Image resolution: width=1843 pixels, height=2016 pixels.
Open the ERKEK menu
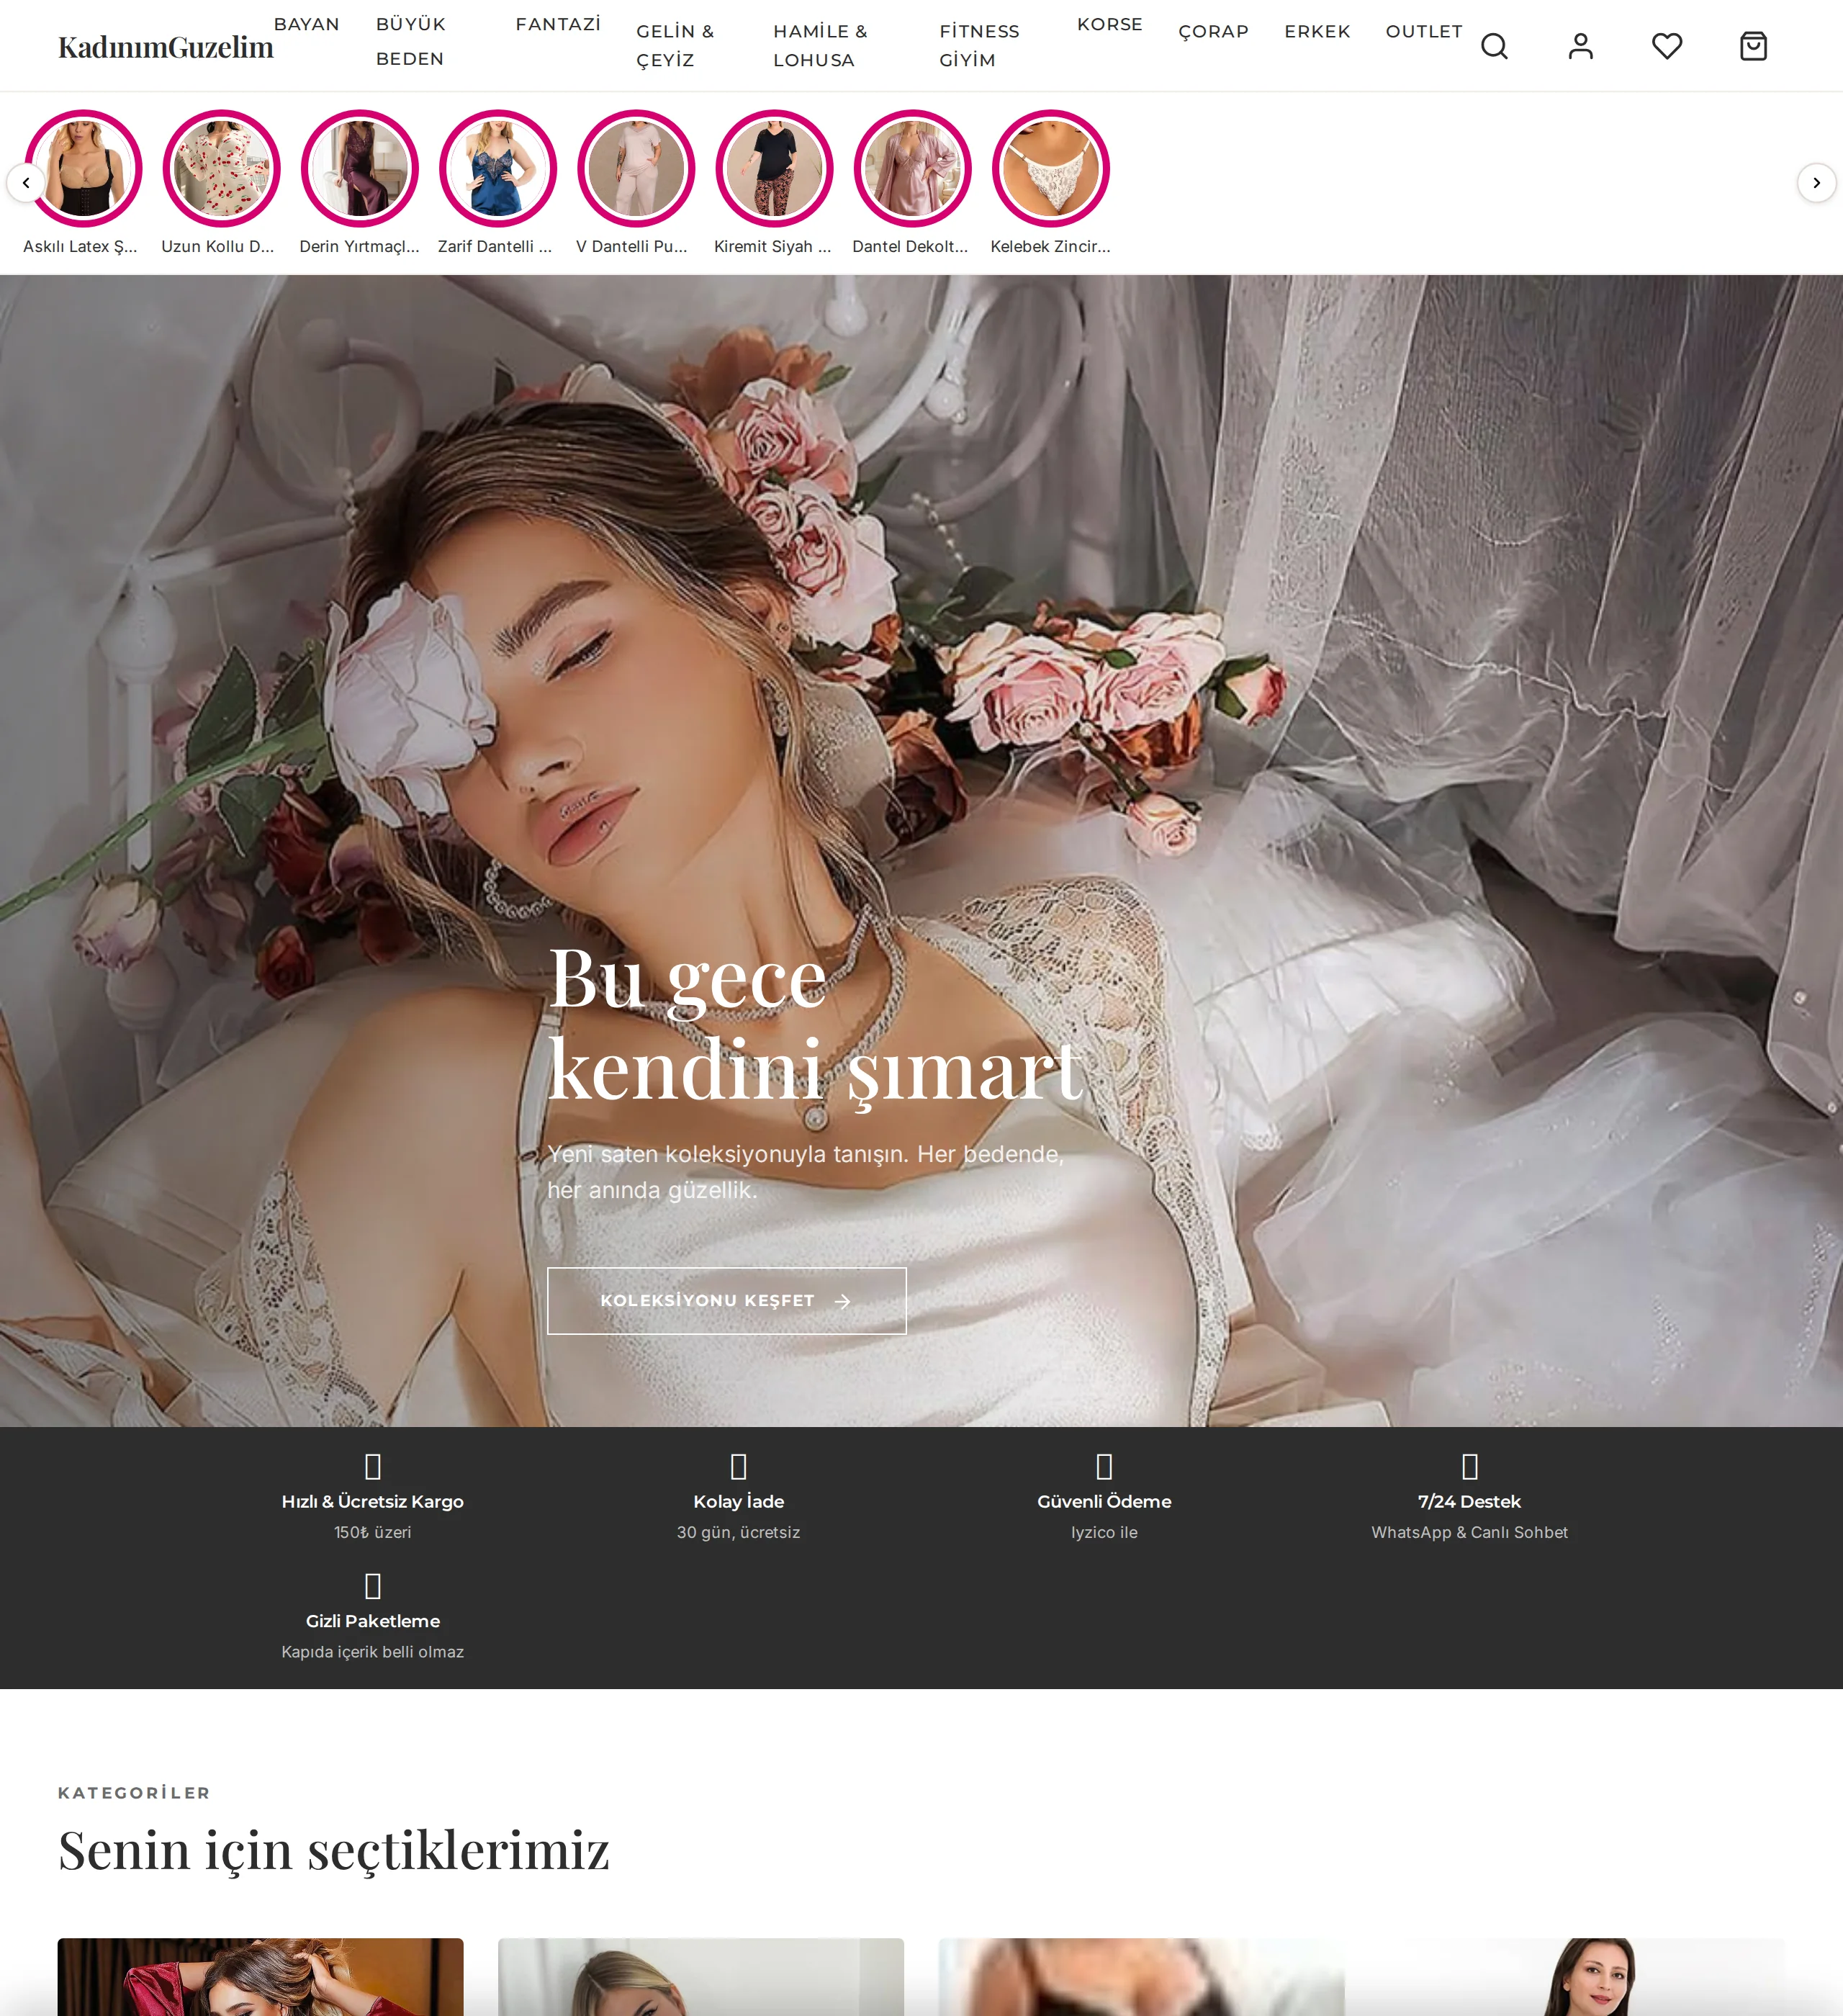pos(1317,32)
